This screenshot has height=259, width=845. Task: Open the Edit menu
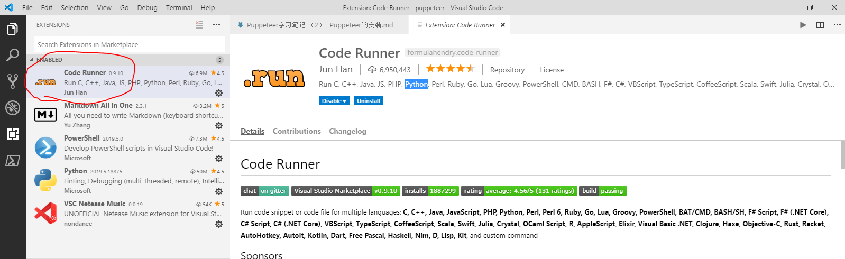pyautogui.click(x=47, y=7)
